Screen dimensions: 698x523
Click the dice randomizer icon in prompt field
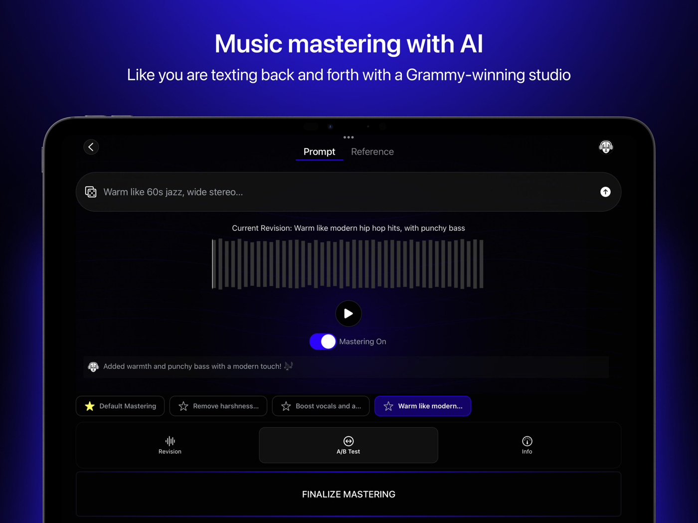tap(91, 191)
